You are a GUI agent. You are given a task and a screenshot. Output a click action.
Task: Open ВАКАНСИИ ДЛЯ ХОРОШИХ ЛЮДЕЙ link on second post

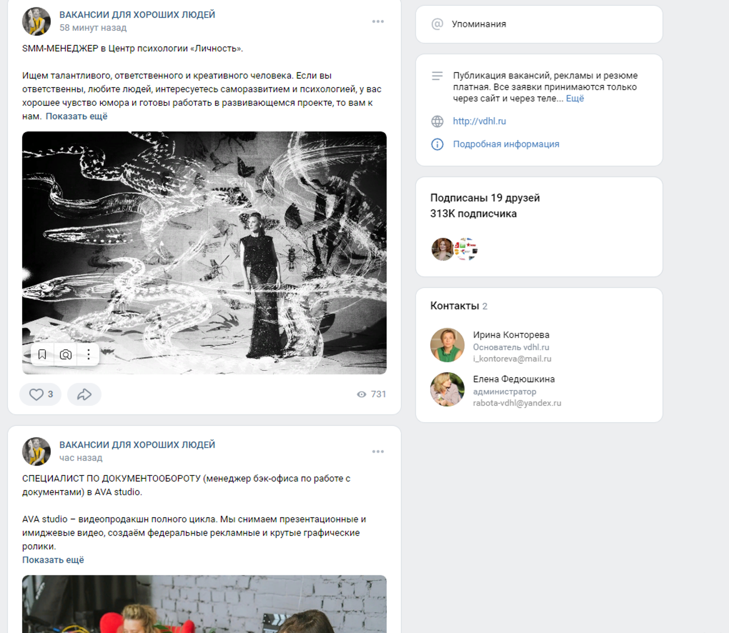coord(137,445)
